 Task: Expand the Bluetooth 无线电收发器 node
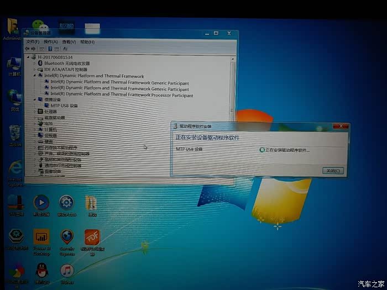click(34, 64)
